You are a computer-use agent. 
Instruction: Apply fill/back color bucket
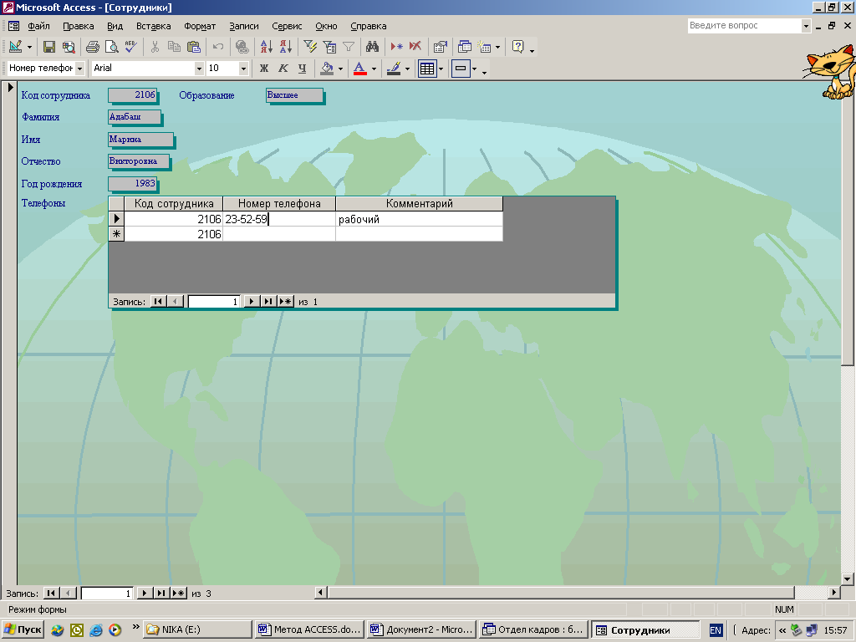coord(327,69)
